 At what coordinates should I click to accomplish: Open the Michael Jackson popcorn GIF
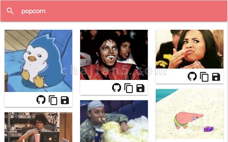(114, 55)
